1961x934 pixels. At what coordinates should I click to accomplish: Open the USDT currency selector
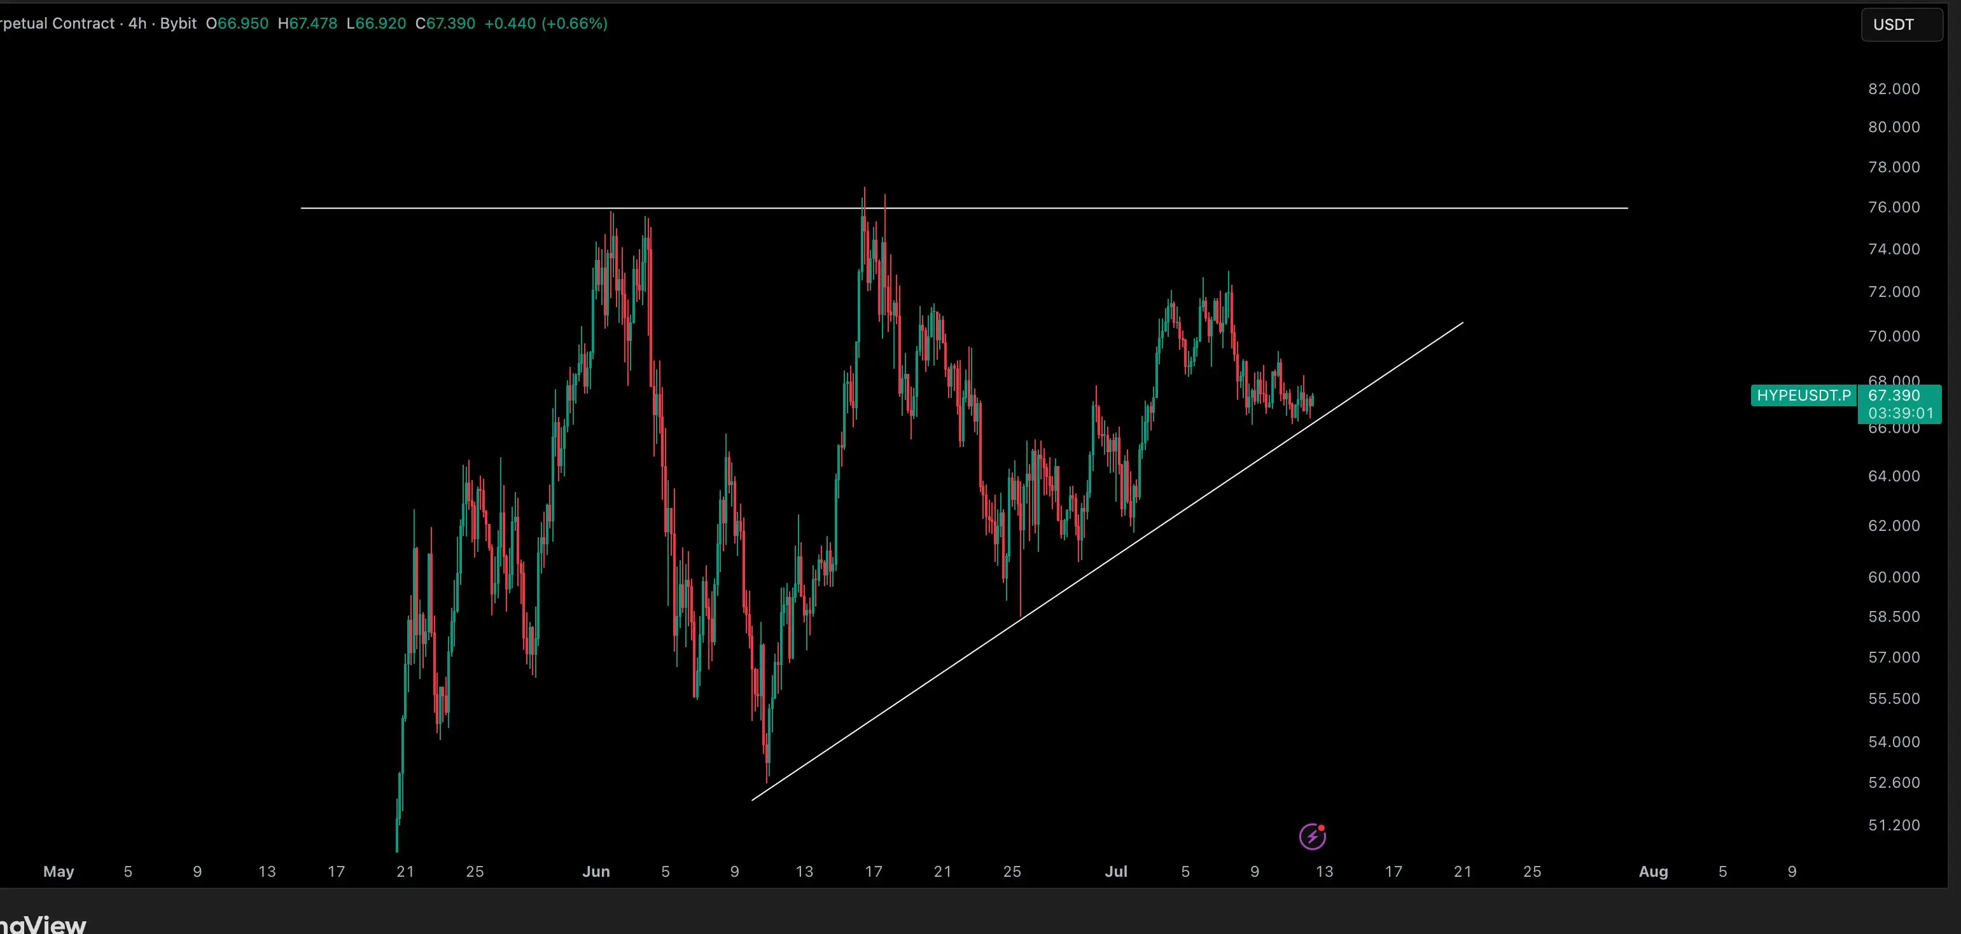click(x=1902, y=24)
